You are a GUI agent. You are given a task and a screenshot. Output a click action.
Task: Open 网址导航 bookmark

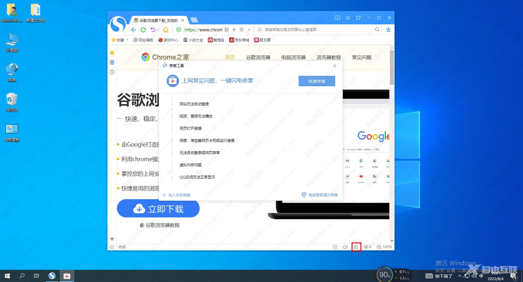point(143,40)
